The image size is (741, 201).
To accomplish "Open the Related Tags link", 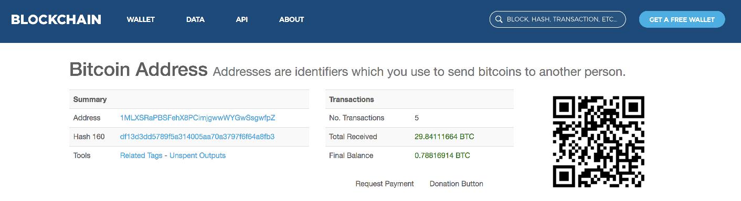I will [x=141, y=155].
